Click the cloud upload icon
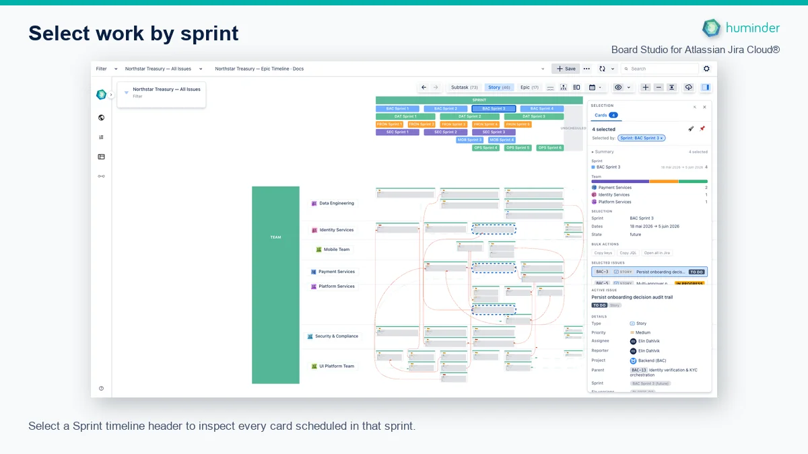The height and width of the screenshot is (454, 808). click(x=688, y=87)
